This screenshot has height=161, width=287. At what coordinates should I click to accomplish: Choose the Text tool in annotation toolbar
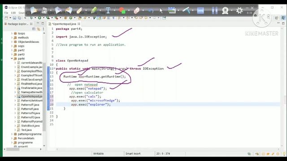coord(108,10)
